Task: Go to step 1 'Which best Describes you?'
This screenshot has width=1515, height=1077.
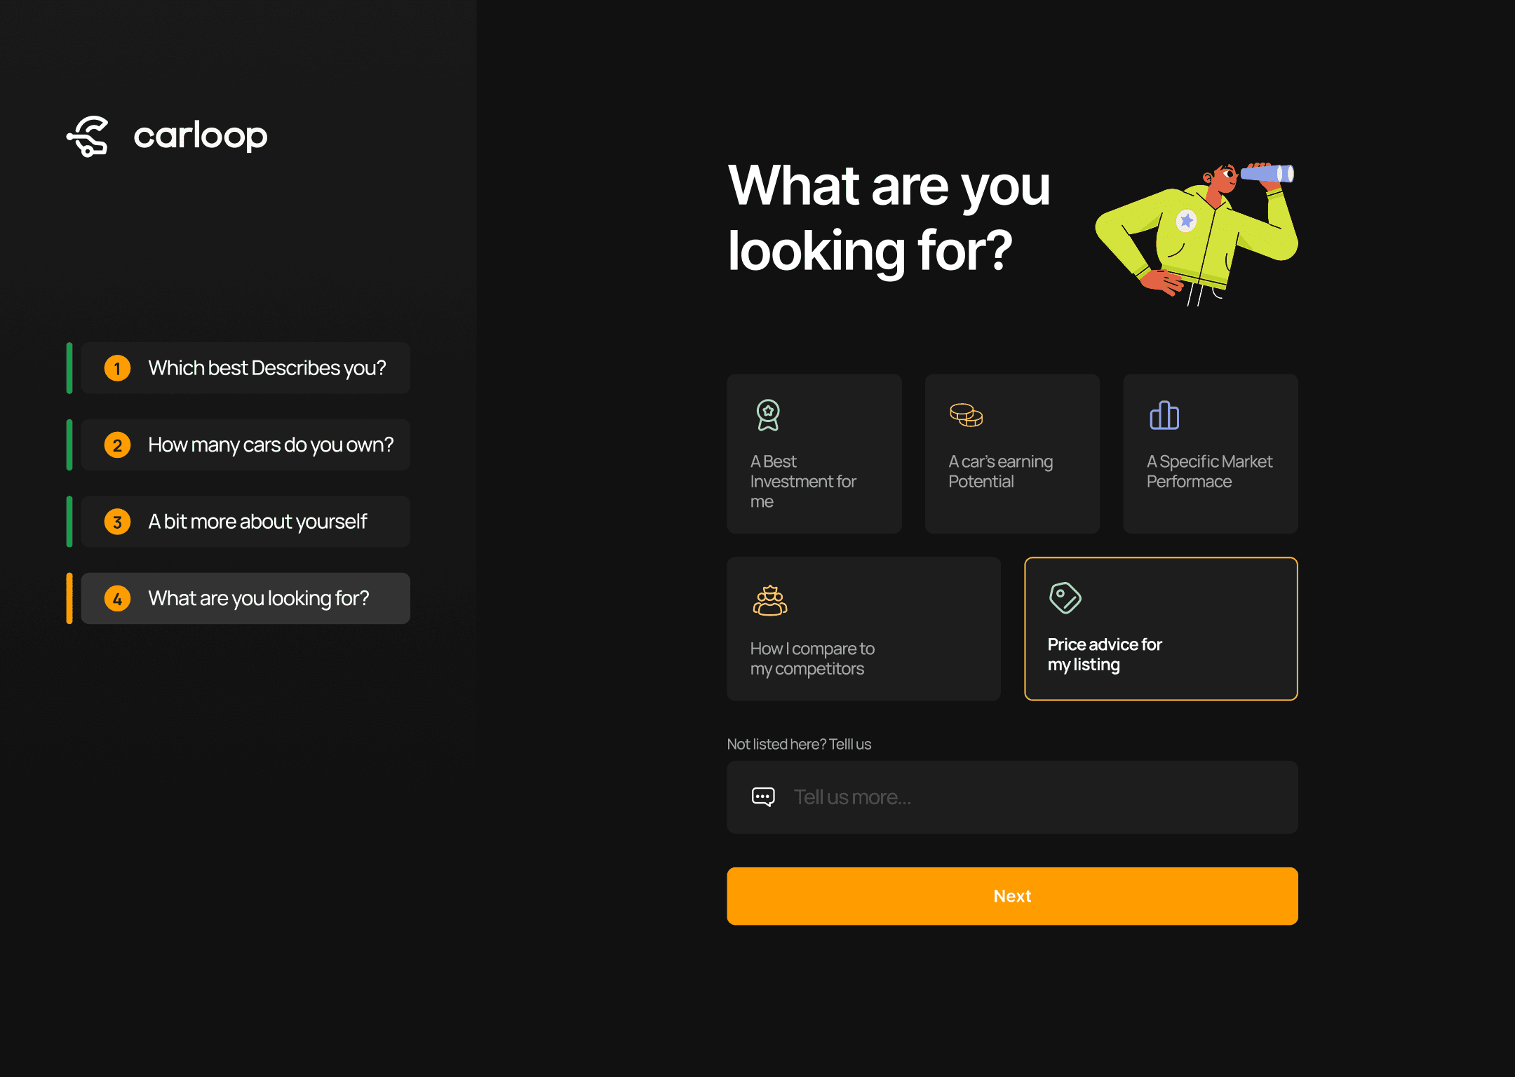Action: (245, 368)
